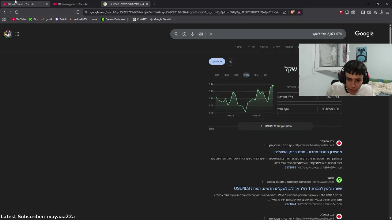Image resolution: width=392 pixels, height=220 pixels.
Task: Open the Leo AI sparkle icon
Action: pos(375,12)
